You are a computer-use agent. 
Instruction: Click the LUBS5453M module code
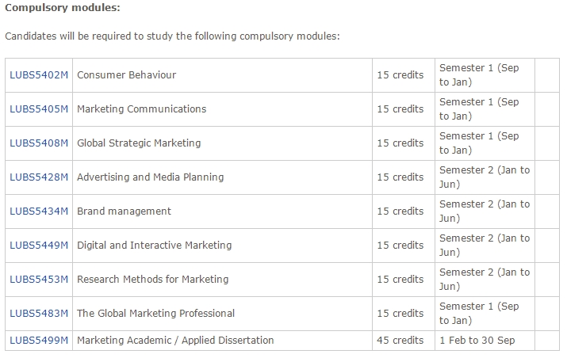(x=39, y=280)
